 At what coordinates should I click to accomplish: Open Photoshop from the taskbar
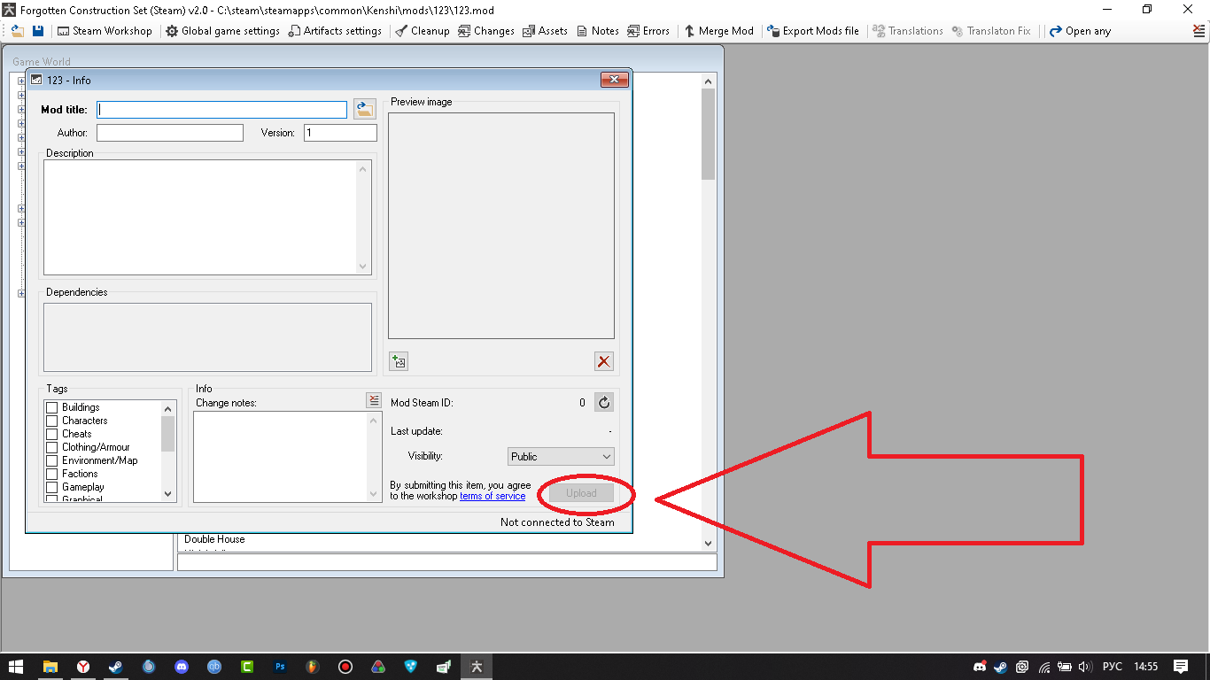click(x=280, y=667)
